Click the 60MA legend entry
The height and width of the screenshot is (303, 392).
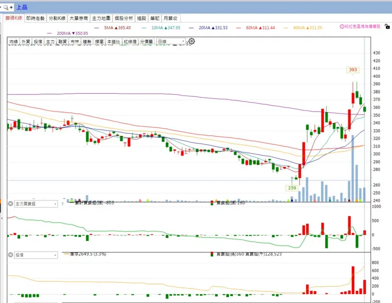click(x=256, y=27)
